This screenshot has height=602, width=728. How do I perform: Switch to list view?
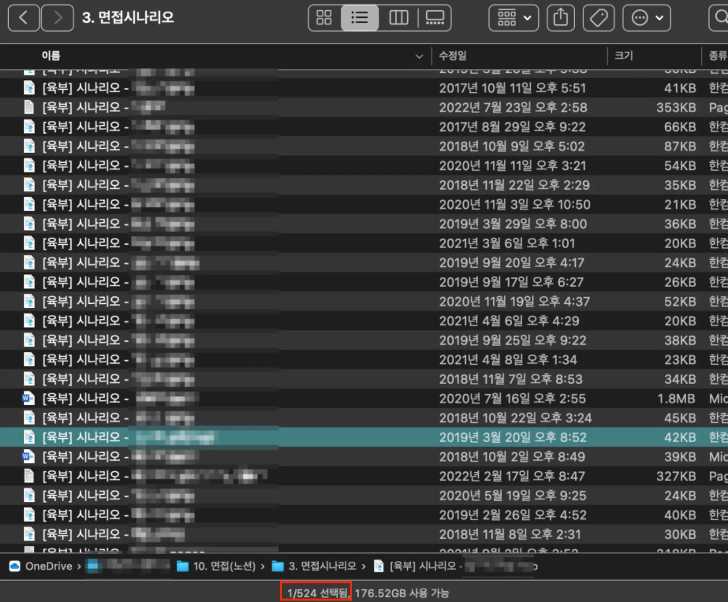coord(359,18)
